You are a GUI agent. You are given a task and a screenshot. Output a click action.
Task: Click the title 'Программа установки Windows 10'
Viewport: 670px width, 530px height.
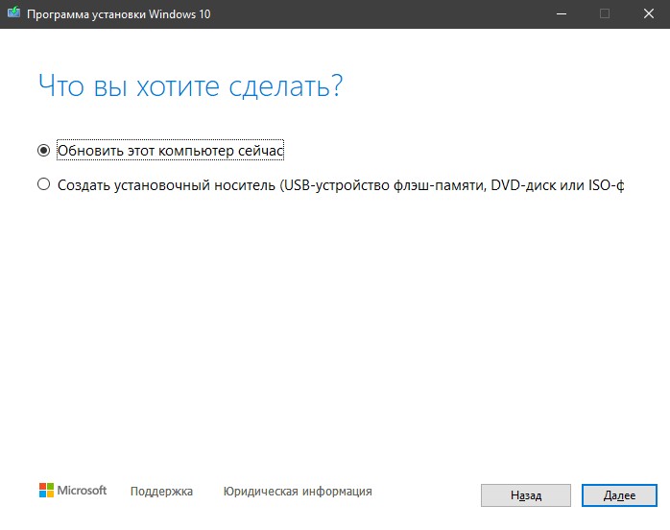(119, 14)
